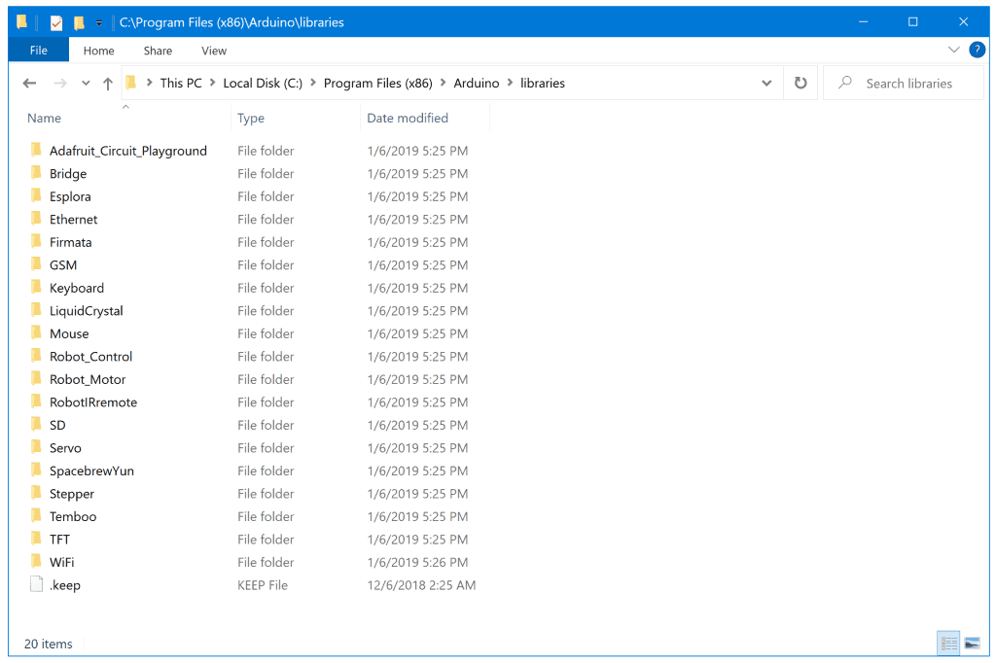Select the Esplora folder icon
The image size is (996, 663).
click(x=36, y=196)
